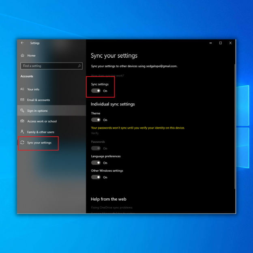Click the Verify link
Viewport: 253px width, 253px height.
[x=95, y=133]
